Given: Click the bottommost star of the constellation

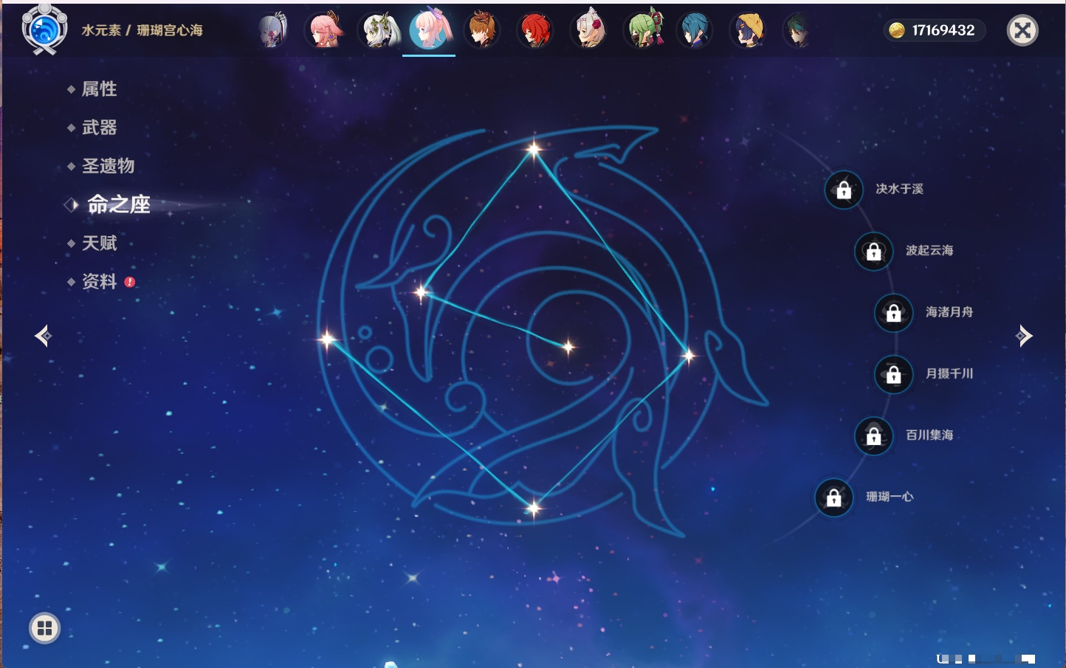Looking at the screenshot, I should tap(533, 507).
